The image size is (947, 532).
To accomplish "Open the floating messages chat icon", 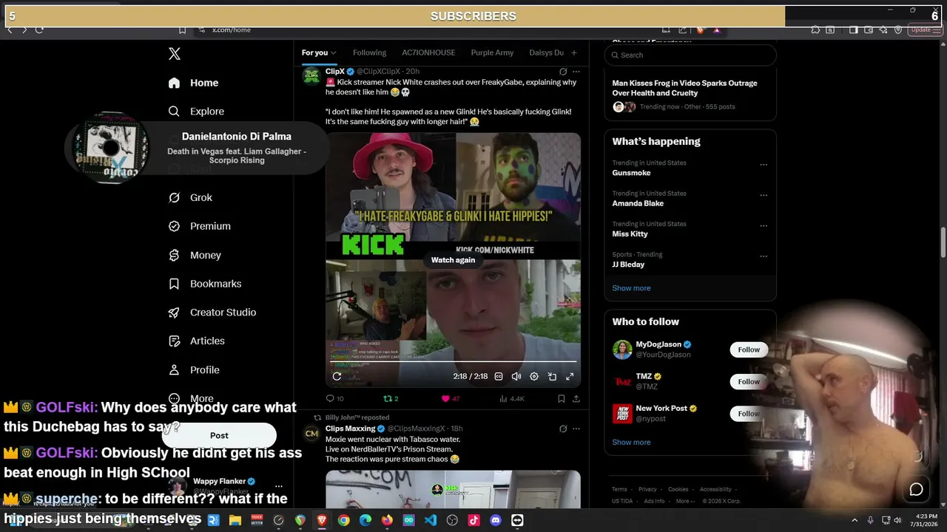I will (916, 489).
